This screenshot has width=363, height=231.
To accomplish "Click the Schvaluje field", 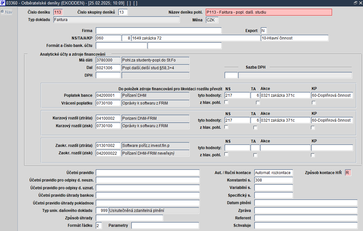I will coord(306,225).
